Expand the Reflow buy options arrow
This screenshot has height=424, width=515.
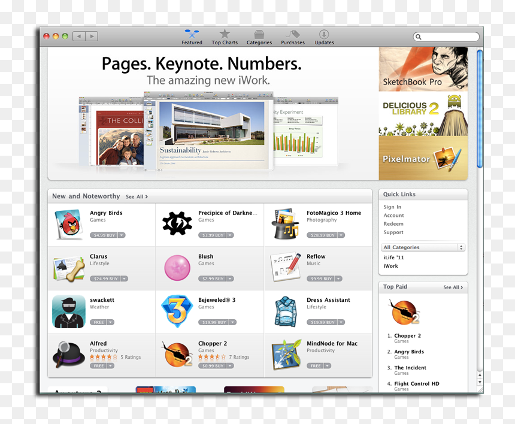[338, 279]
